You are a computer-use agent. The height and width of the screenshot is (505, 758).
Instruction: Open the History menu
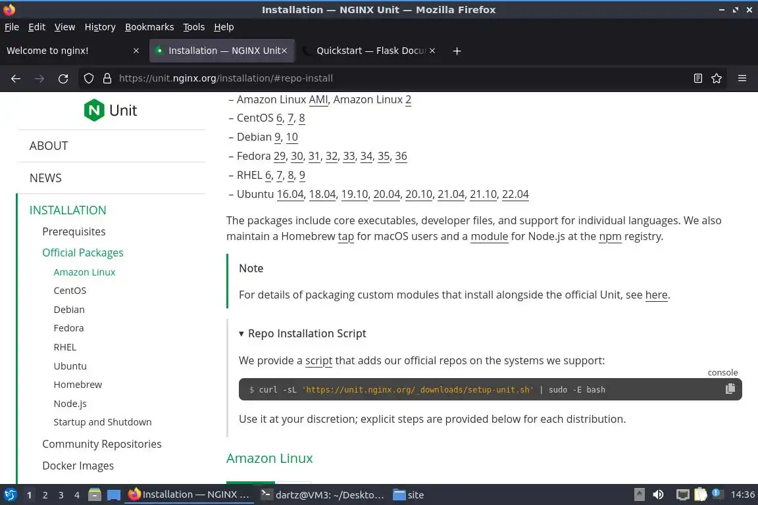(x=100, y=27)
